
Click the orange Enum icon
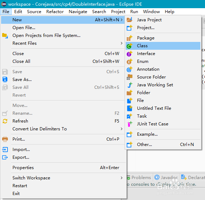coord(130,61)
